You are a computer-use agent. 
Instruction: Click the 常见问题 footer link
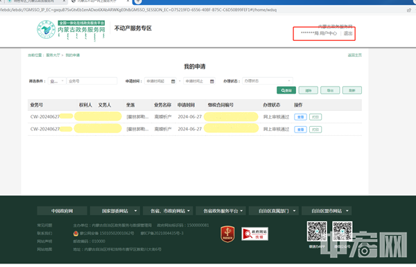(x=44, y=225)
